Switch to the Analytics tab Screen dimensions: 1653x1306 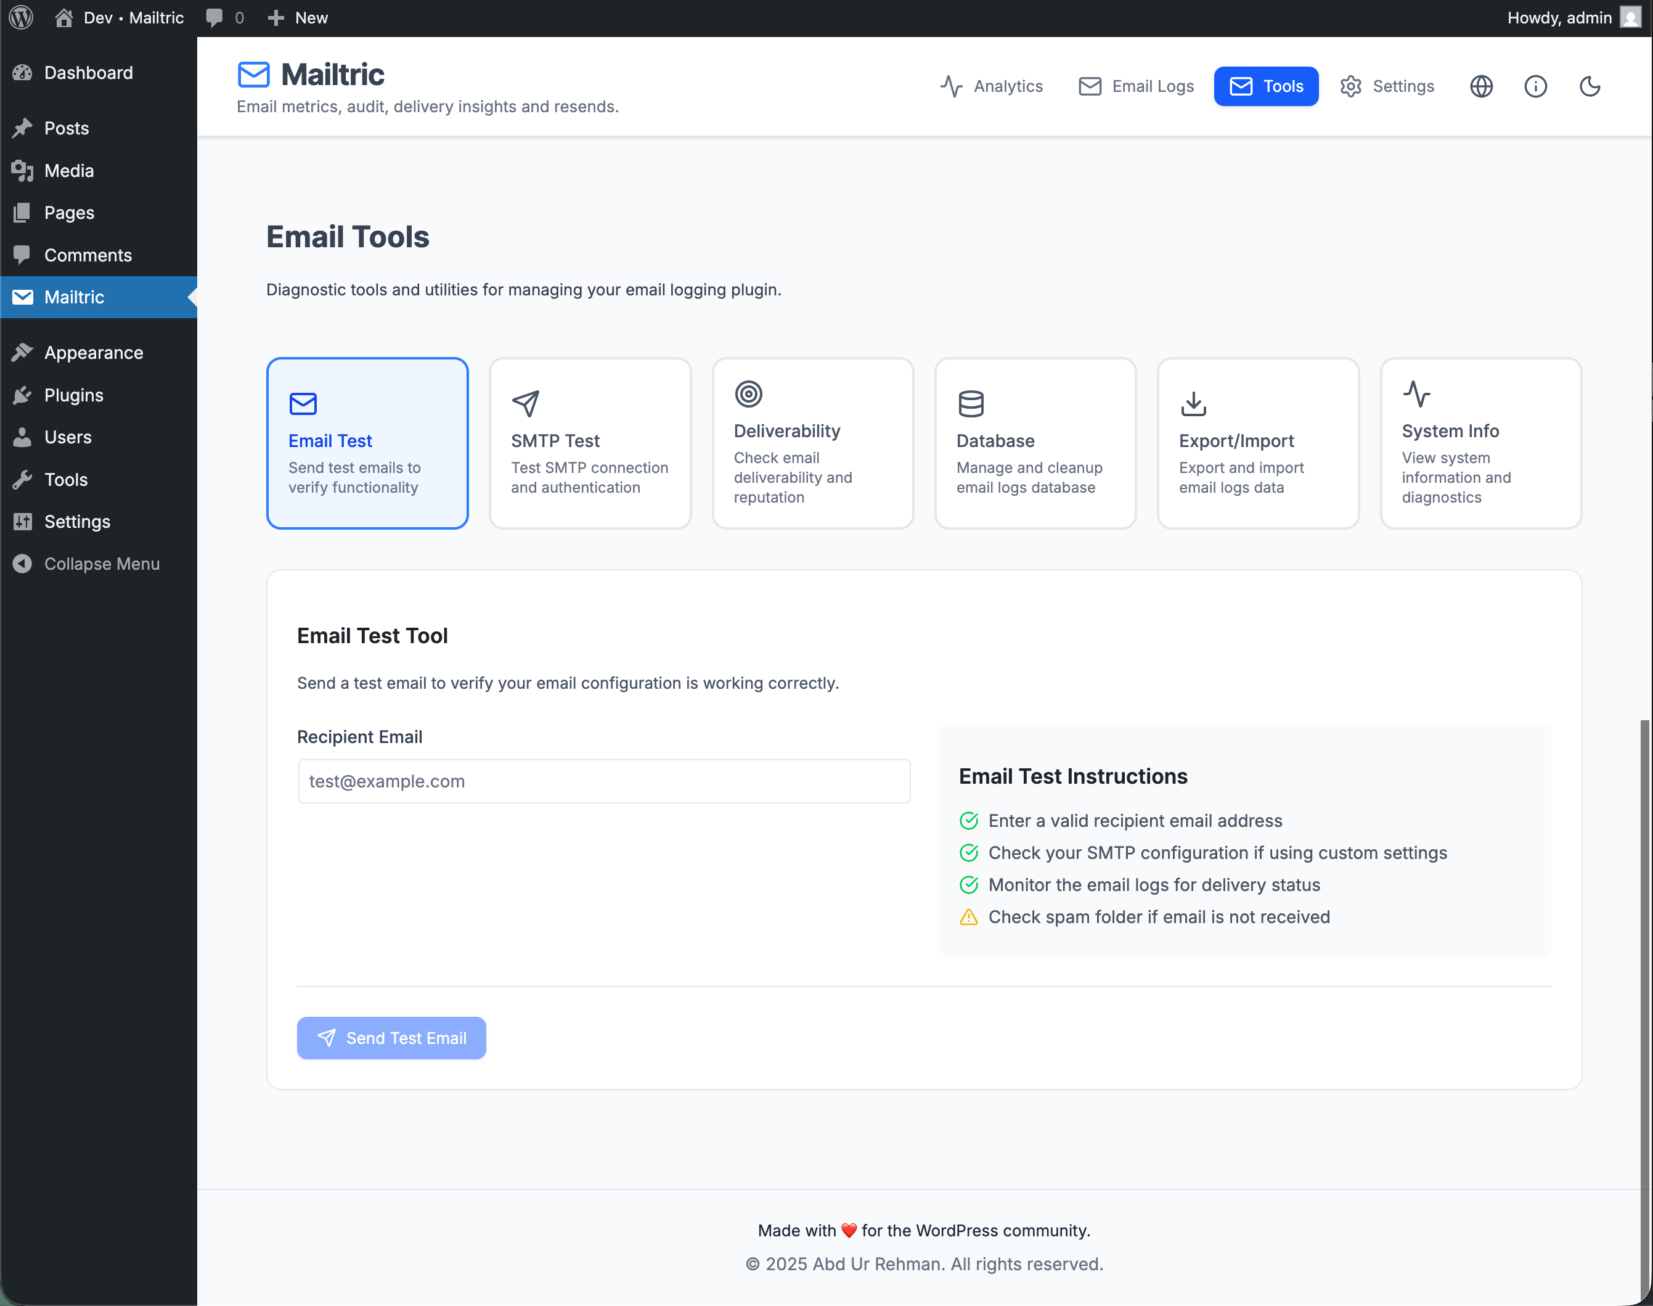coord(992,86)
